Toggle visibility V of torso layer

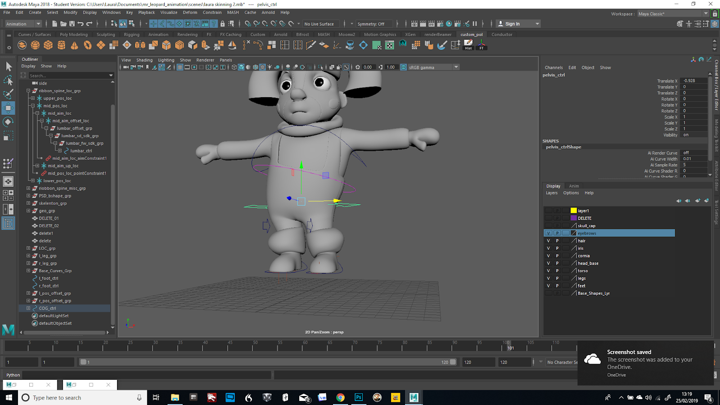coord(548,271)
